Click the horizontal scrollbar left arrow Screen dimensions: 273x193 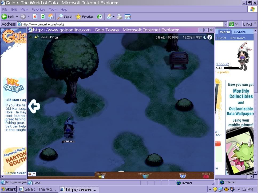point(2,176)
